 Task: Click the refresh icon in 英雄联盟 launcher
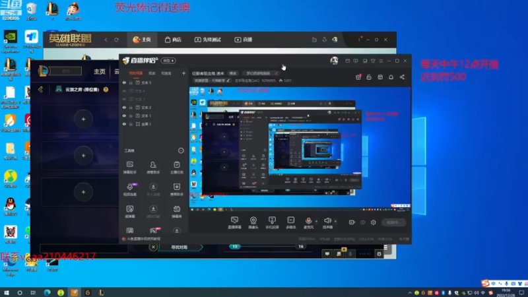117,40
